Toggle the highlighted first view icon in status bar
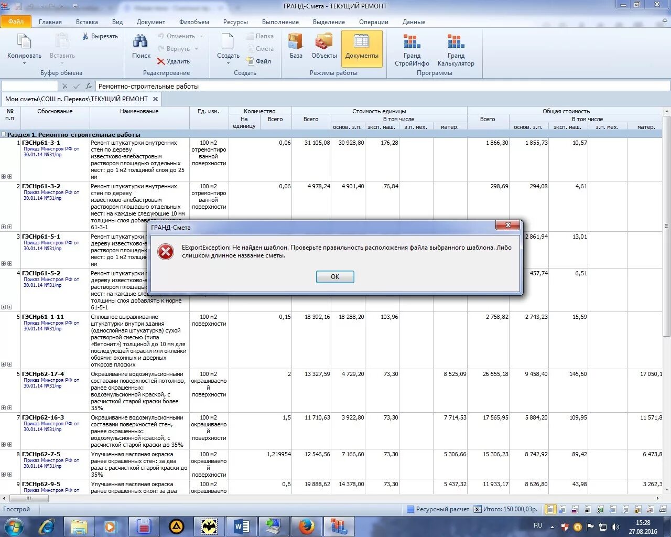The height and width of the screenshot is (537, 671). (x=550, y=509)
